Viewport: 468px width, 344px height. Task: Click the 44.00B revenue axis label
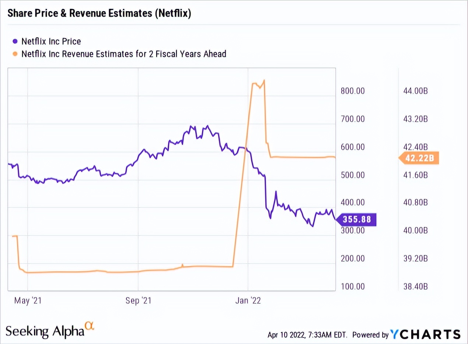click(x=415, y=91)
